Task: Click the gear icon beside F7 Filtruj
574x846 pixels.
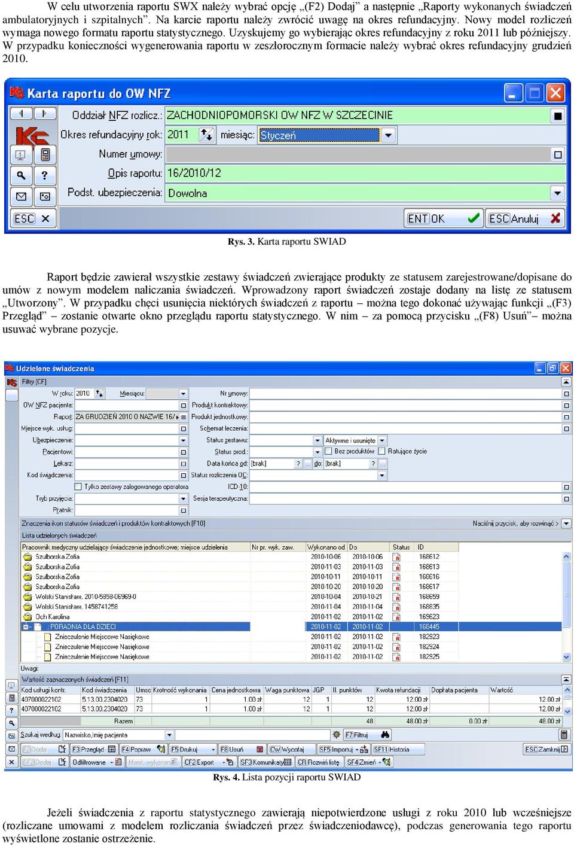Action: point(337,735)
